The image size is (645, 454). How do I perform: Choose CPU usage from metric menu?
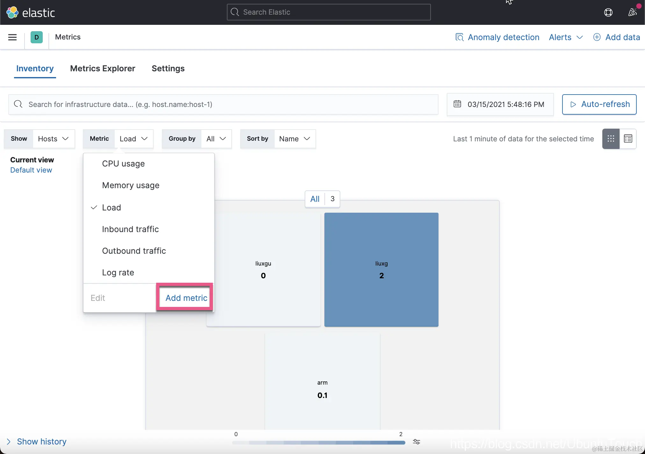(123, 164)
